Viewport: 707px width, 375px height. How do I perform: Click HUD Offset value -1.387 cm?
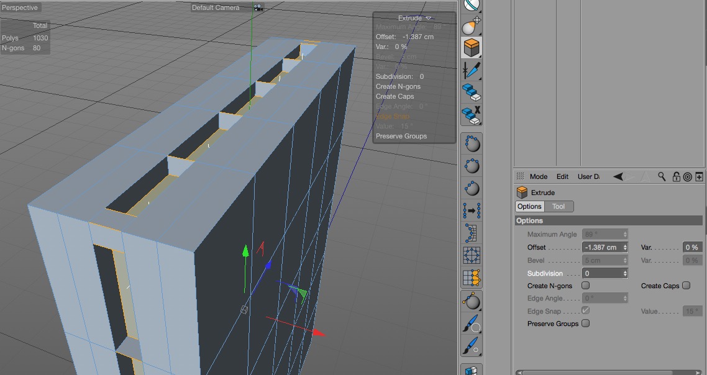coord(418,37)
